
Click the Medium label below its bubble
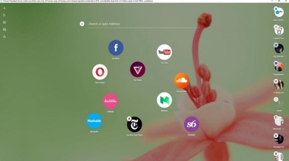tap(164, 111)
